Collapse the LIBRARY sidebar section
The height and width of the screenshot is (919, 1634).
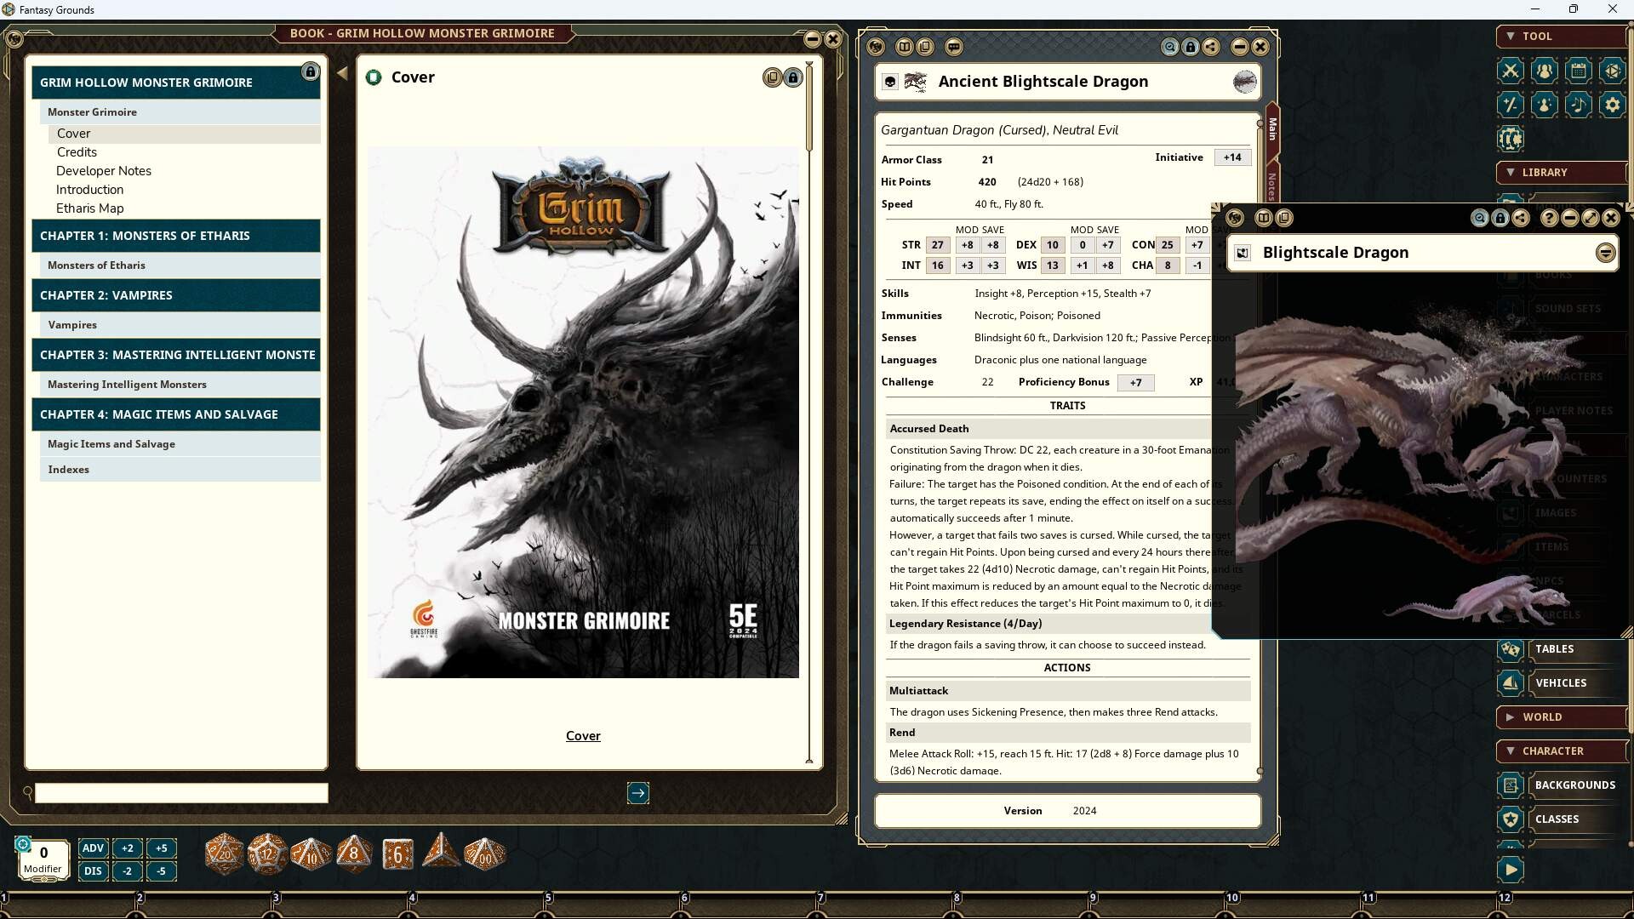[1562, 173]
